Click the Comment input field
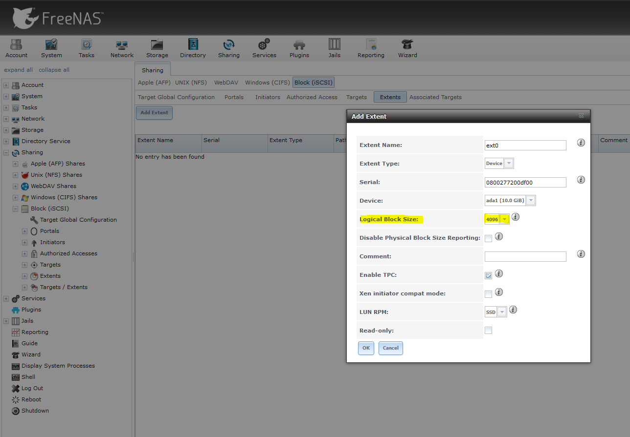630x437 pixels. coord(525,256)
